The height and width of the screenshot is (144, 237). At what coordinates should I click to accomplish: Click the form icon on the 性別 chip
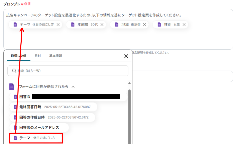159,24
